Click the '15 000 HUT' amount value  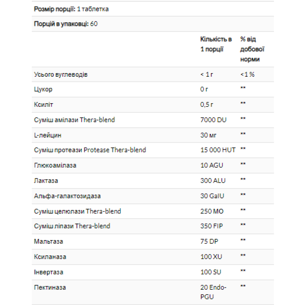(x=218, y=150)
